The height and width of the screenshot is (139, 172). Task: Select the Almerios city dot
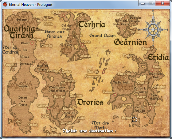[x=126, y=77]
